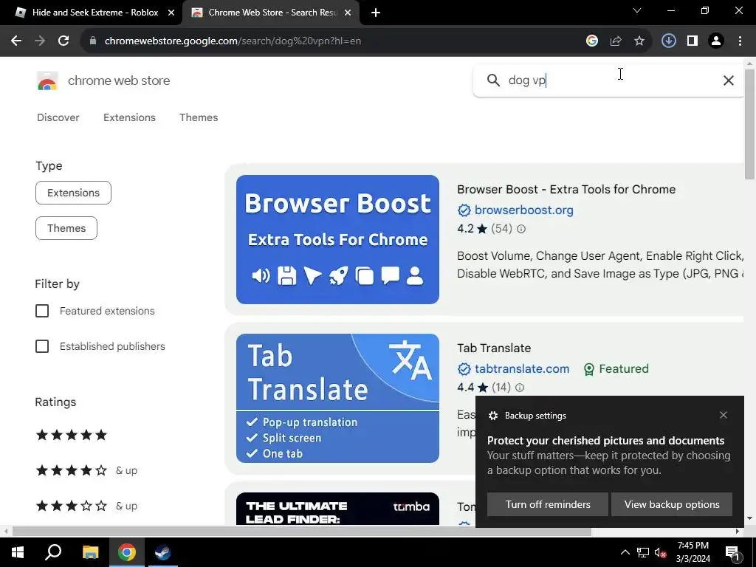Open the Tab Translate thumbnail image
The height and width of the screenshot is (567, 756).
pyautogui.click(x=337, y=398)
